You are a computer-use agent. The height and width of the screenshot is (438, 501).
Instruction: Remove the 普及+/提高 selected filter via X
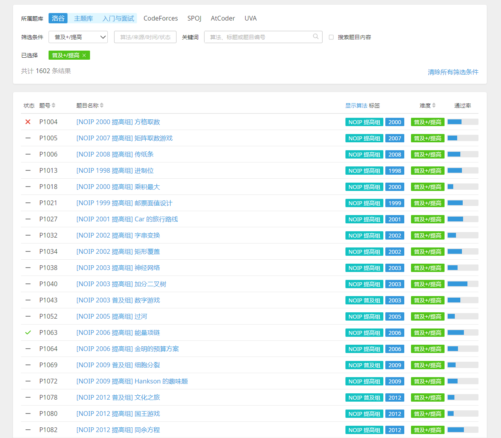point(84,55)
